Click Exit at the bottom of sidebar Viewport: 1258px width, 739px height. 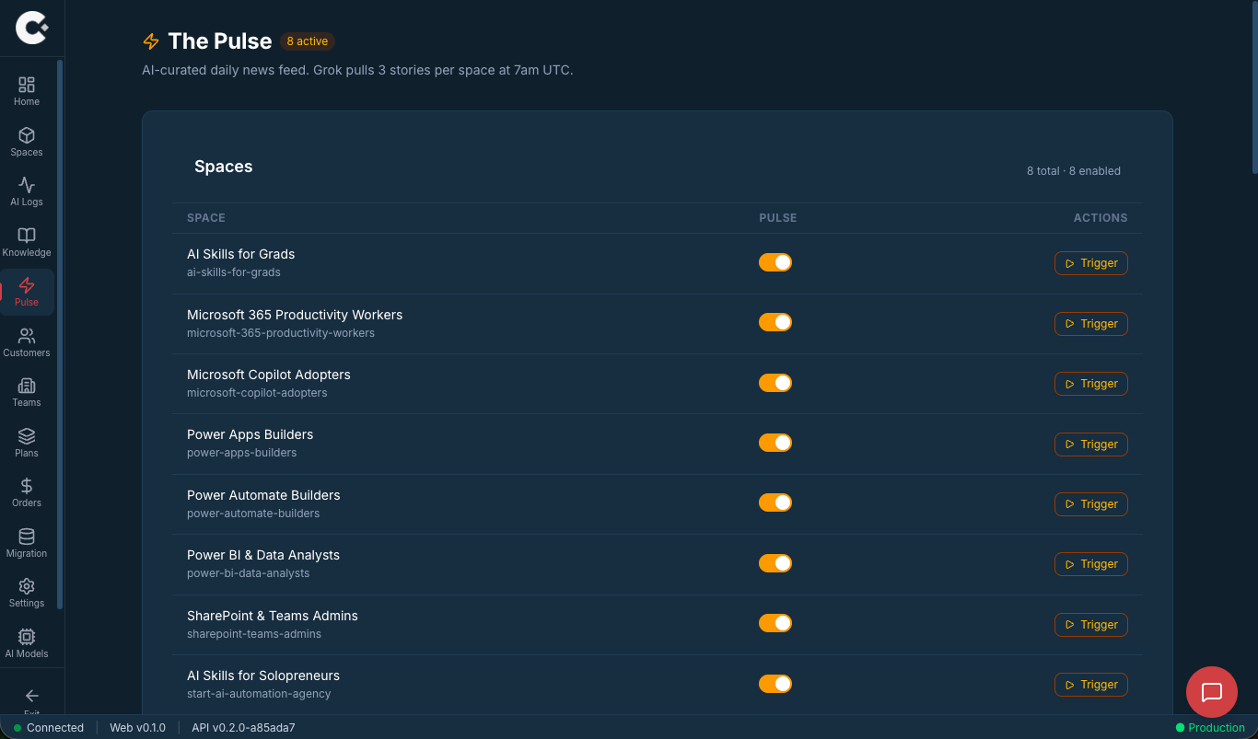pyautogui.click(x=30, y=699)
